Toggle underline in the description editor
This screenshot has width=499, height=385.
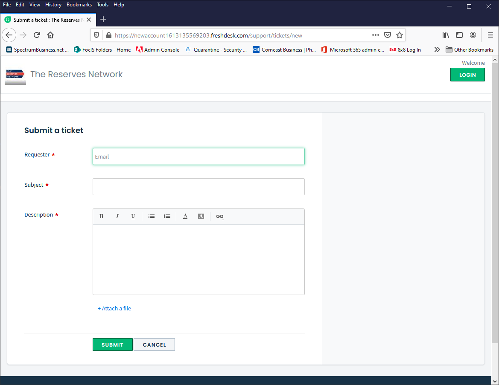pos(133,216)
